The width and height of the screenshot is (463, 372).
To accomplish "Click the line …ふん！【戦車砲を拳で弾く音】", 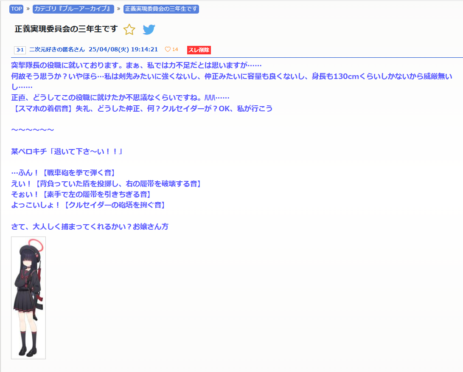I will point(63,173).
